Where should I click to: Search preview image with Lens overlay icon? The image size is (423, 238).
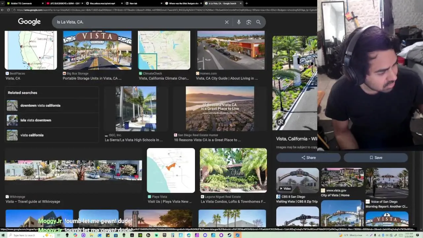pyautogui.click(x=280, y=122)
